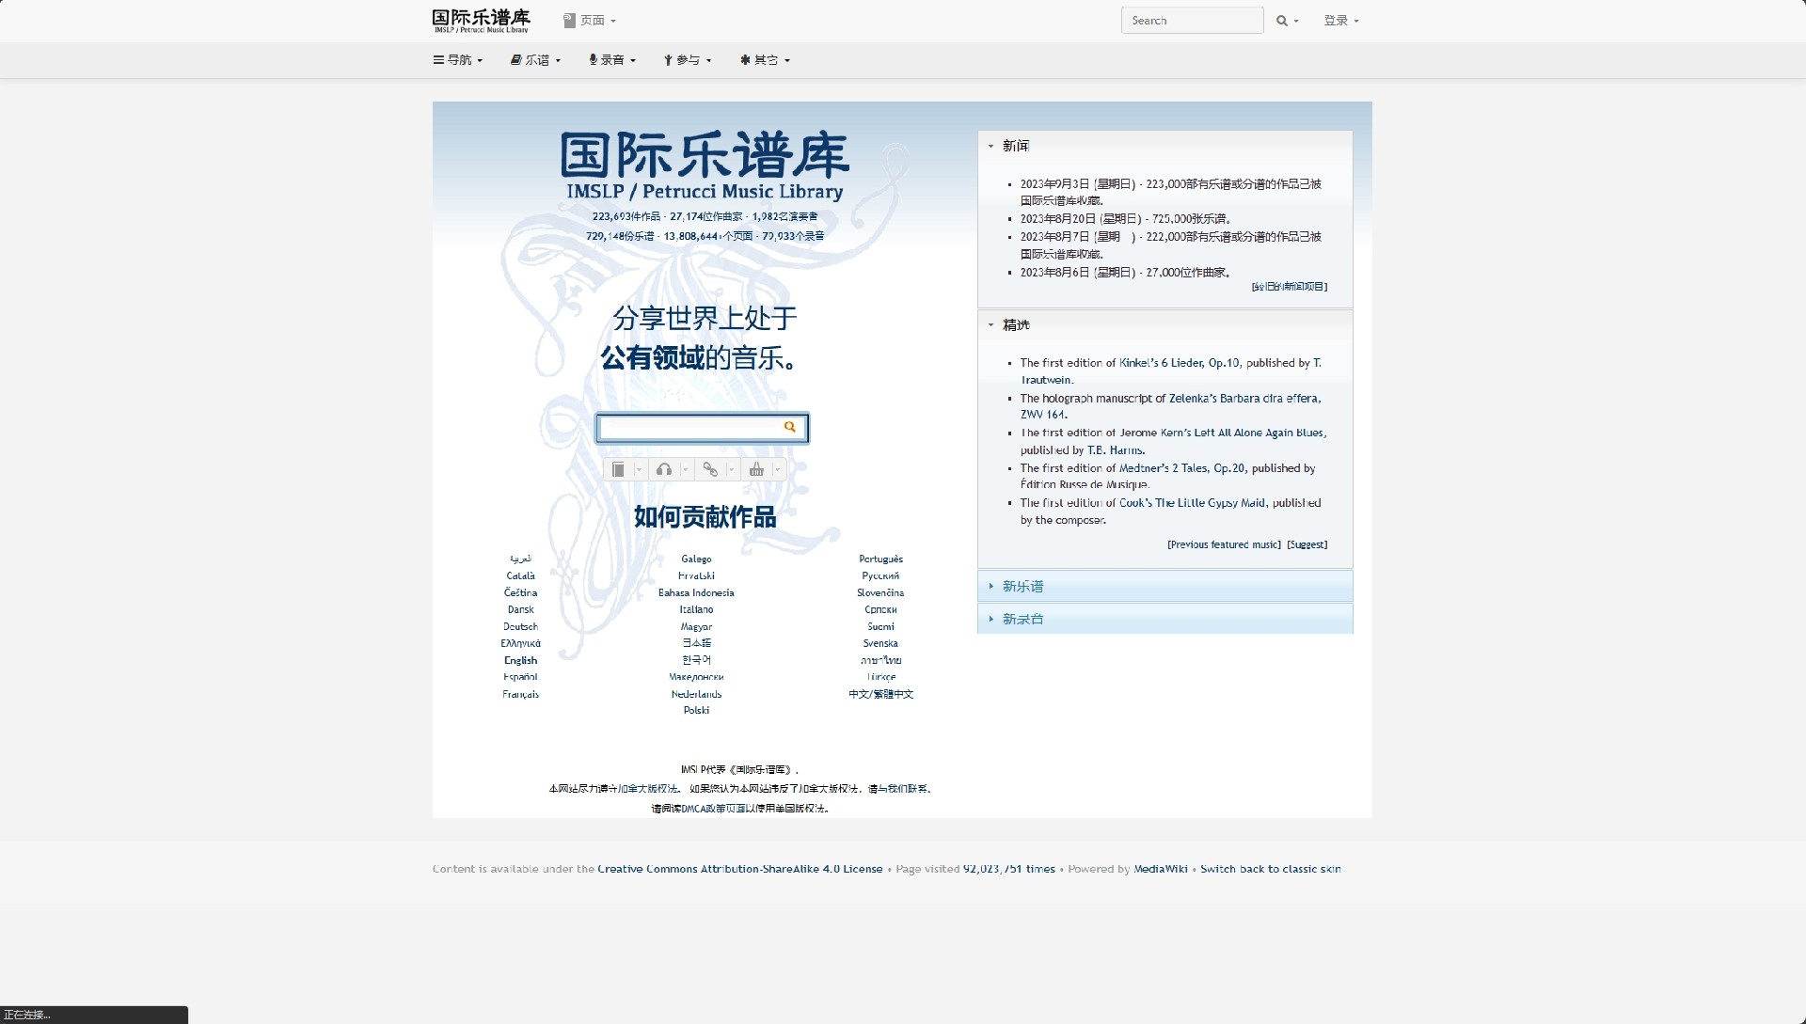Click the orange magnifier in the main search box
The height and width of the screenshot is (1024, 1806).
point(790,428)
